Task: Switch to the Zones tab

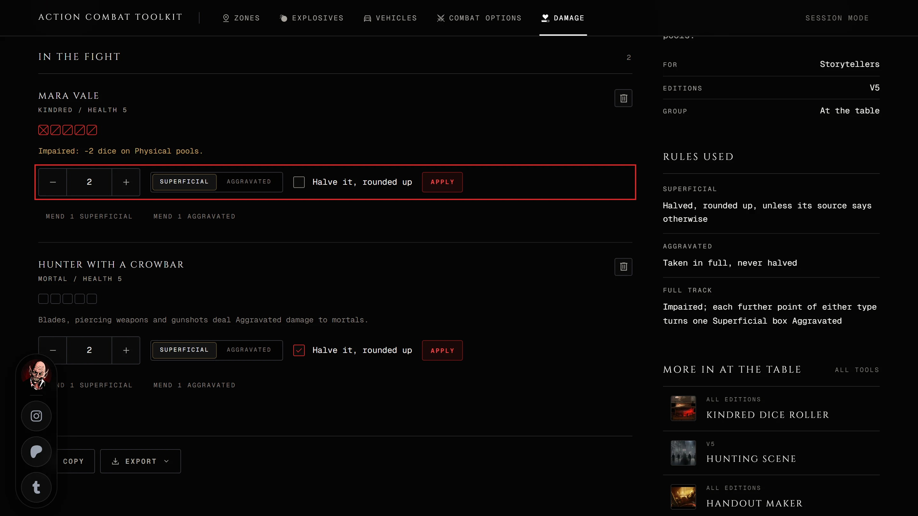Action: [x=241, y=18]
